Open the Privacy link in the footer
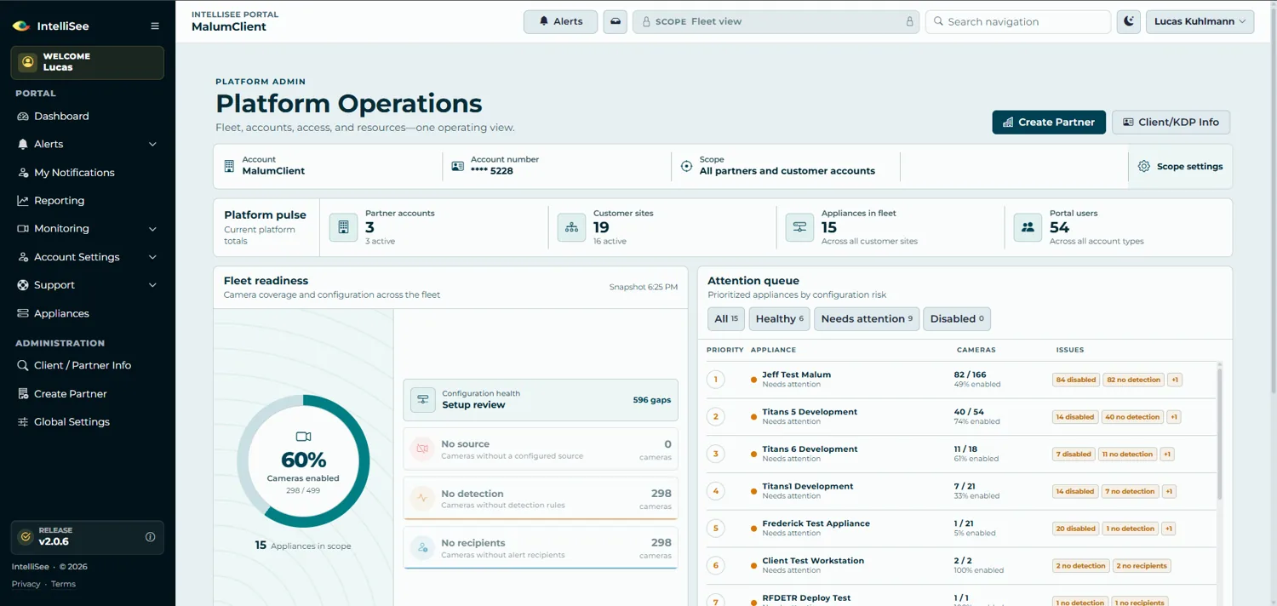 26,584
